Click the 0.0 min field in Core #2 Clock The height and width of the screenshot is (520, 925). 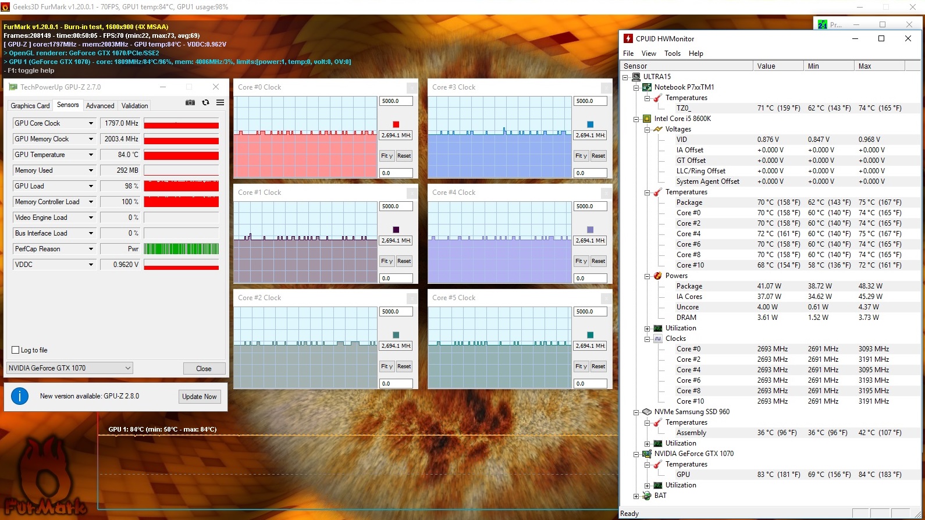click(396, 384)
